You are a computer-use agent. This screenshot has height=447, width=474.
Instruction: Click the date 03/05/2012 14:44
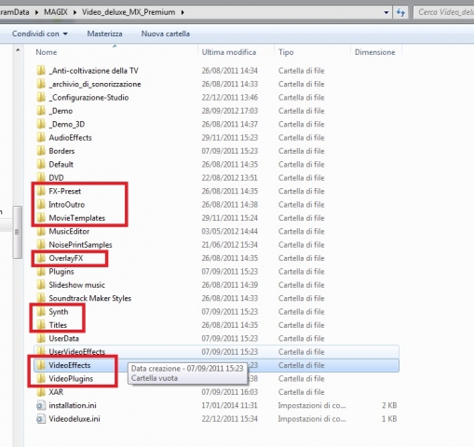(230, 231)
